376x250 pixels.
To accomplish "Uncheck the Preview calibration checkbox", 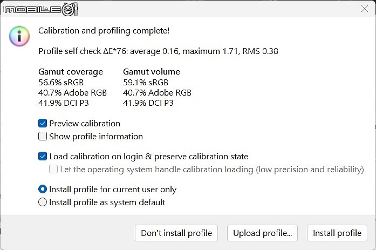I will [x=43, y=123].
